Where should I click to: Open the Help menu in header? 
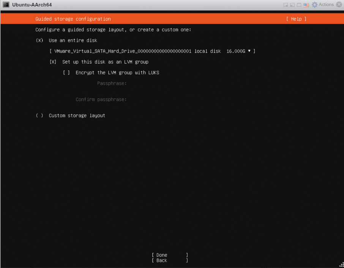tap(296, 19)
